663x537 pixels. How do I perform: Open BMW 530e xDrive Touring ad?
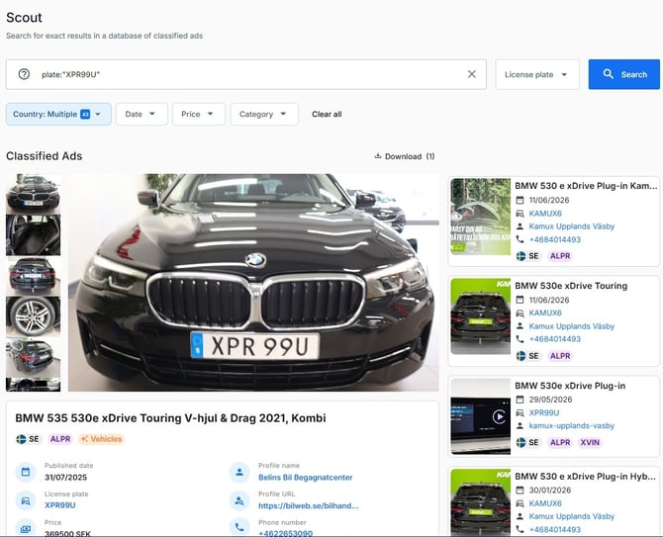pyautogui.click(x=571, y=286)
